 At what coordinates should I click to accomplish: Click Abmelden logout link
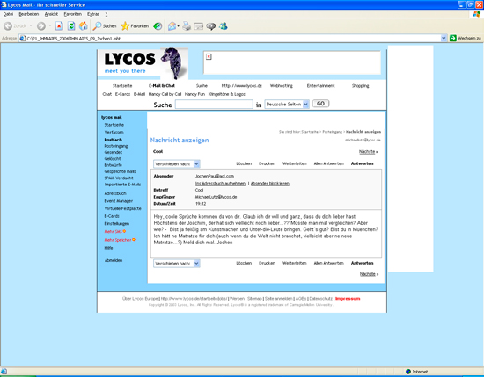point(114,260)
